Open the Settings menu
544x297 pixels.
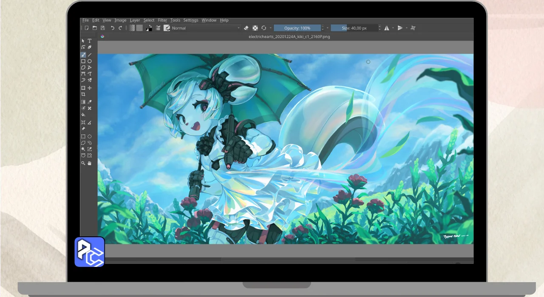[x=191, y=20]
